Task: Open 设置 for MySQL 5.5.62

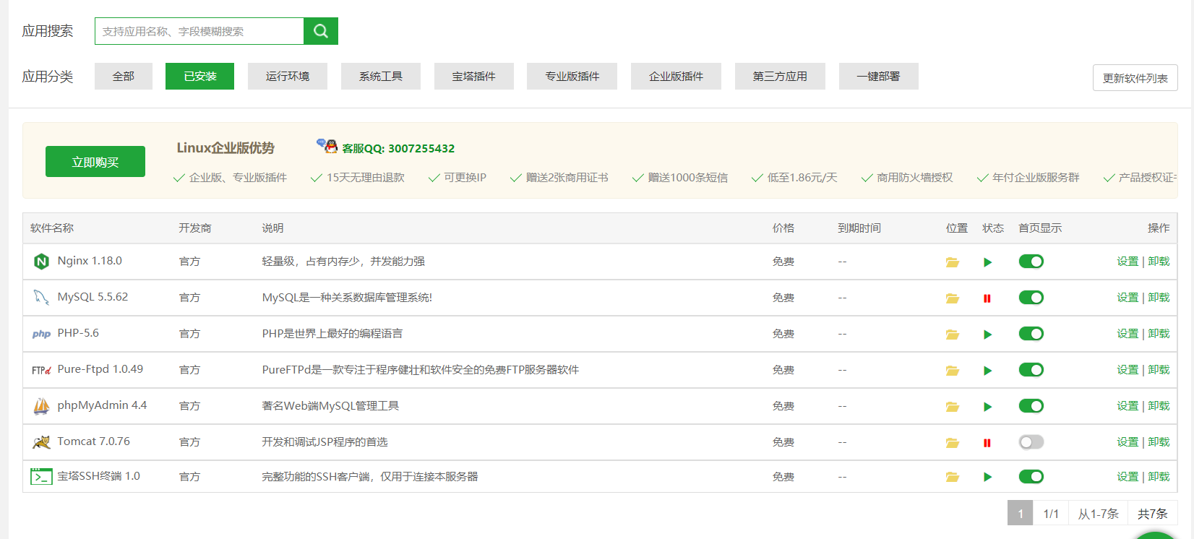Action: click(1128, 298)
